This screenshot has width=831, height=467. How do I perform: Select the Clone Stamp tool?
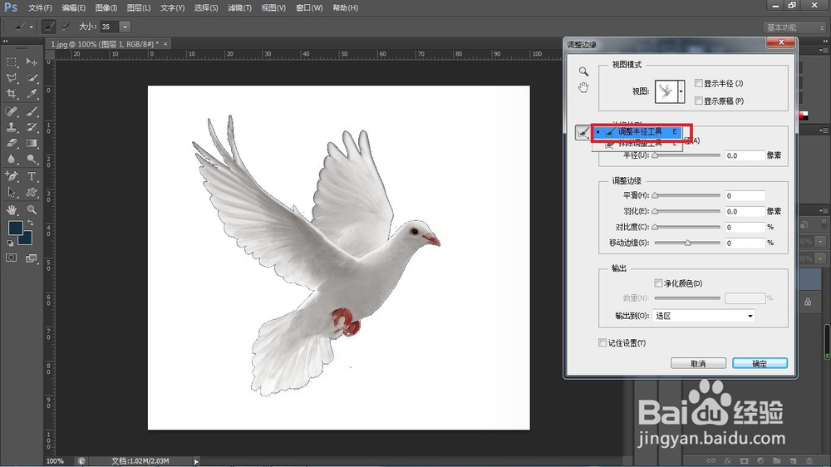(12, 127)
